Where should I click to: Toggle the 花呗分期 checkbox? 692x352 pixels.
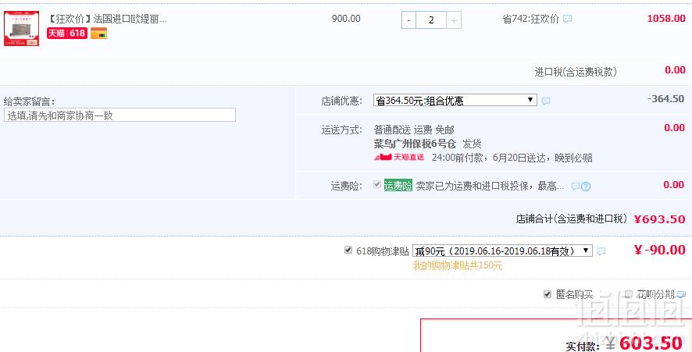point(629,293)
